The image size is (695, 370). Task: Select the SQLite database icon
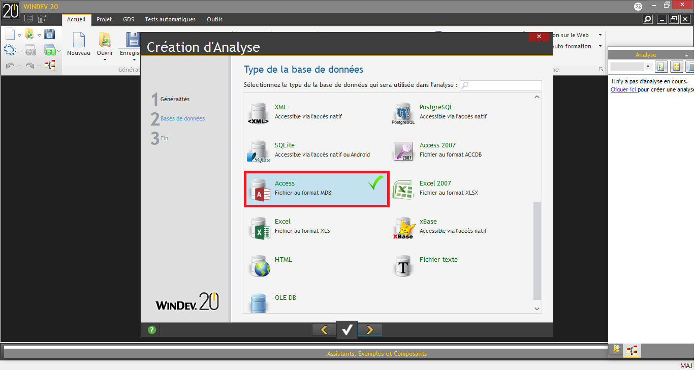(x=258, y=152)
